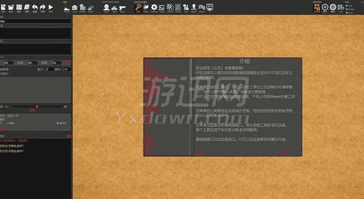Open the Scripts tool
The width and height of the screenshot is (364, 199).
[x=178, y=7]
